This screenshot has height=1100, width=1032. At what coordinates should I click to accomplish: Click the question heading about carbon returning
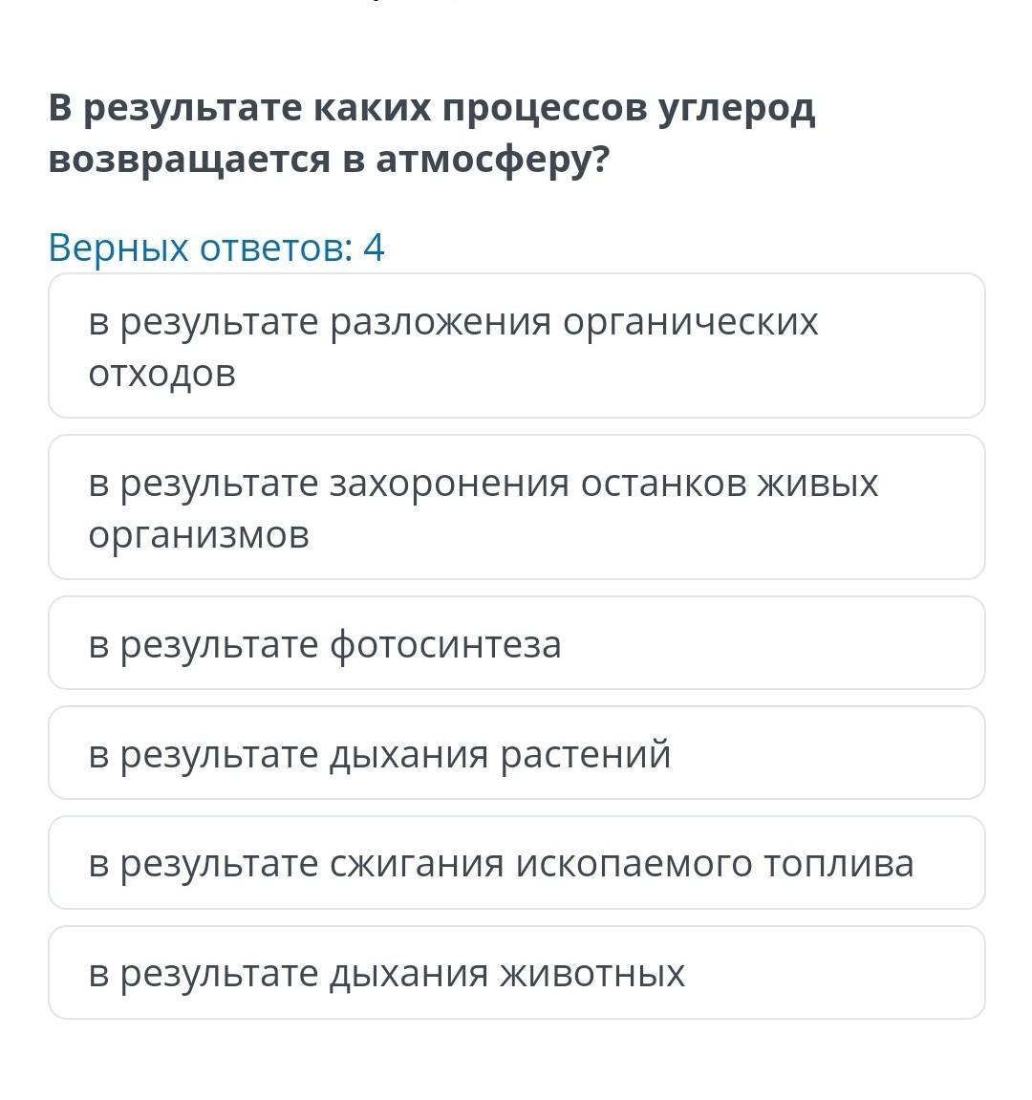[432, 134]
